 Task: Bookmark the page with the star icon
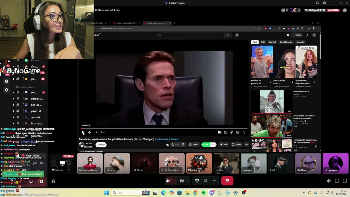pyautogui.click(x=259, y=28)
